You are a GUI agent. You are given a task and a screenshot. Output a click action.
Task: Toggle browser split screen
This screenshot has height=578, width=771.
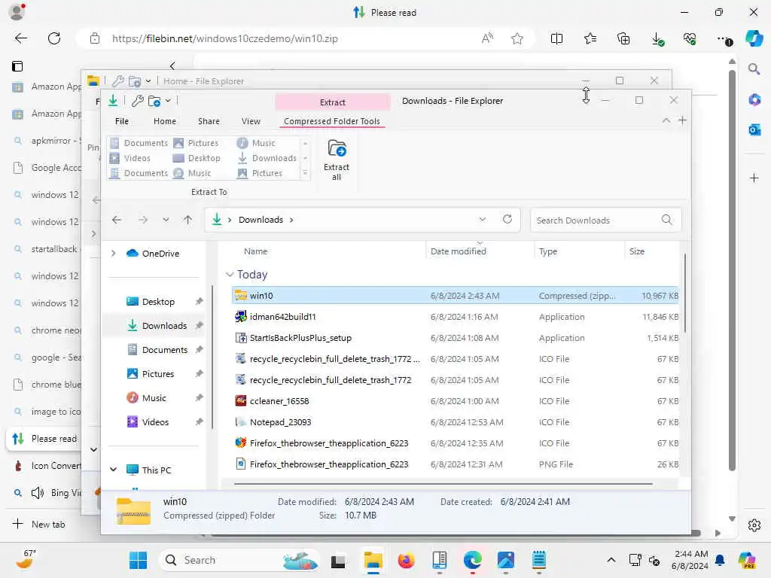[x=556, y=38]
